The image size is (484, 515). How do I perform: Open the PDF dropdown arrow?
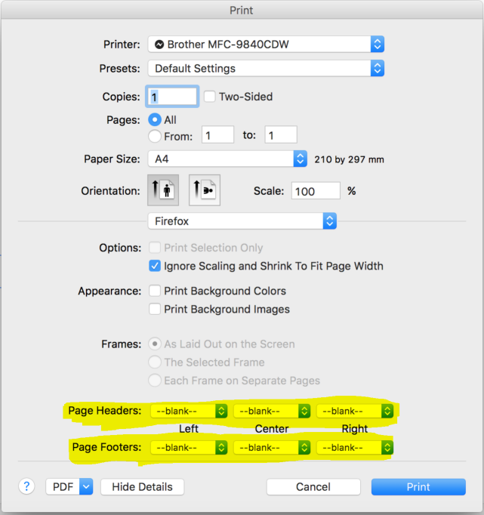86,486
